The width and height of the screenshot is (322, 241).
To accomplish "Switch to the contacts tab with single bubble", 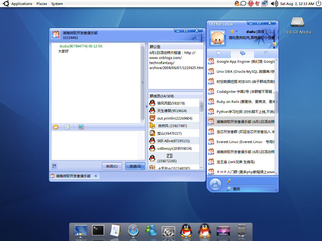I will click(x=219, y=53).
